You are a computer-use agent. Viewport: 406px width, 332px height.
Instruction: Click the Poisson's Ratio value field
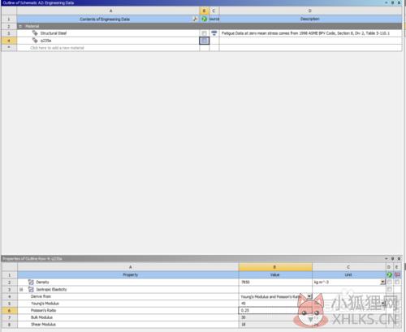275,311
